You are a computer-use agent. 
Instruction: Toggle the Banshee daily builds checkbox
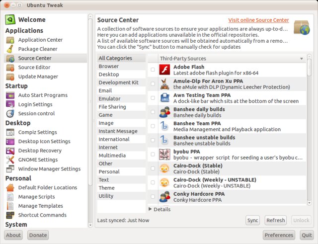click(153, 112)
